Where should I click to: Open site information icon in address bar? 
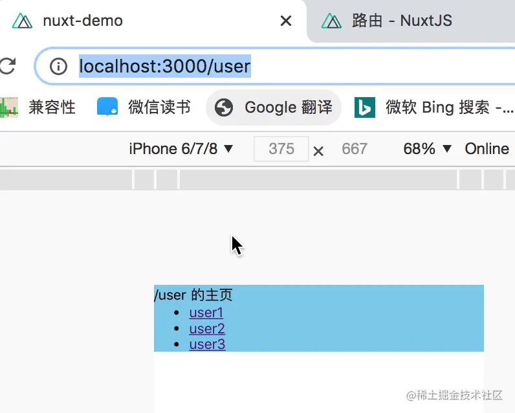click(58, 66)
